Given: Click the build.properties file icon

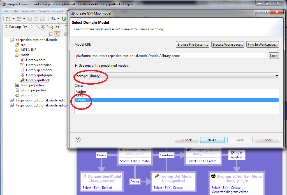Looking at the screenshot, I should pyautogui.click(x=17, y=85).
